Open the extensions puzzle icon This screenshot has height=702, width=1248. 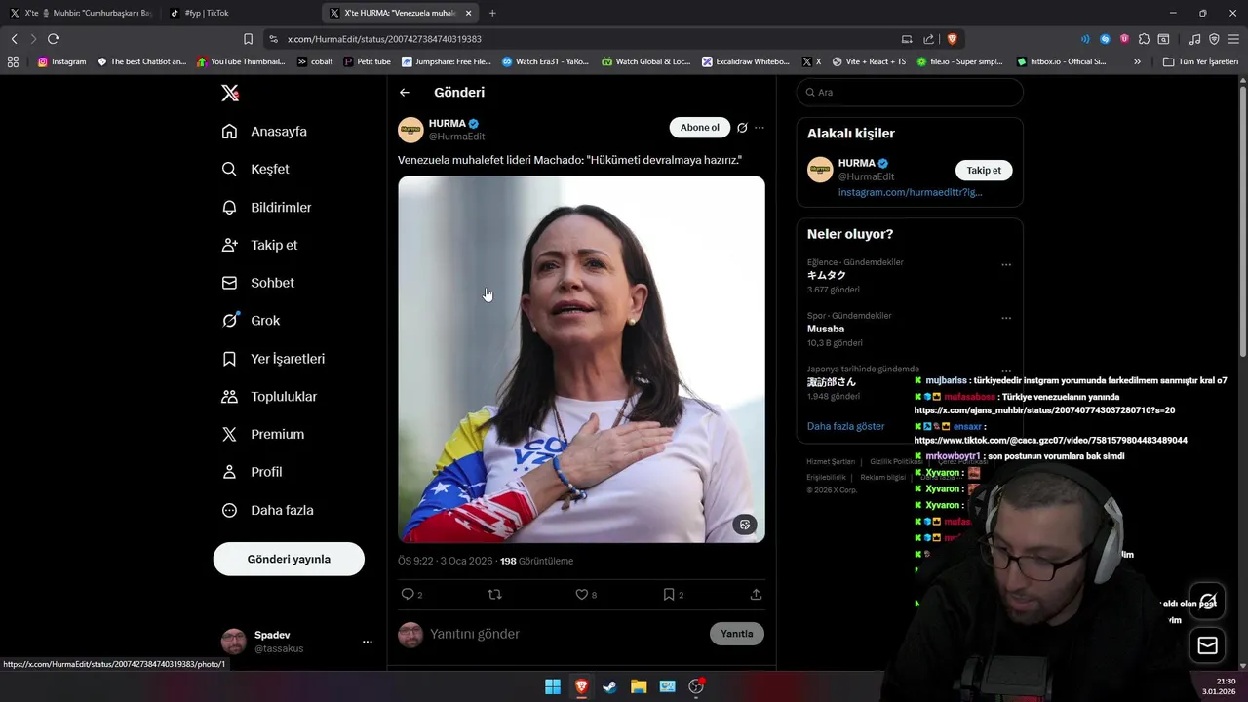click(x=1144, y=39)
